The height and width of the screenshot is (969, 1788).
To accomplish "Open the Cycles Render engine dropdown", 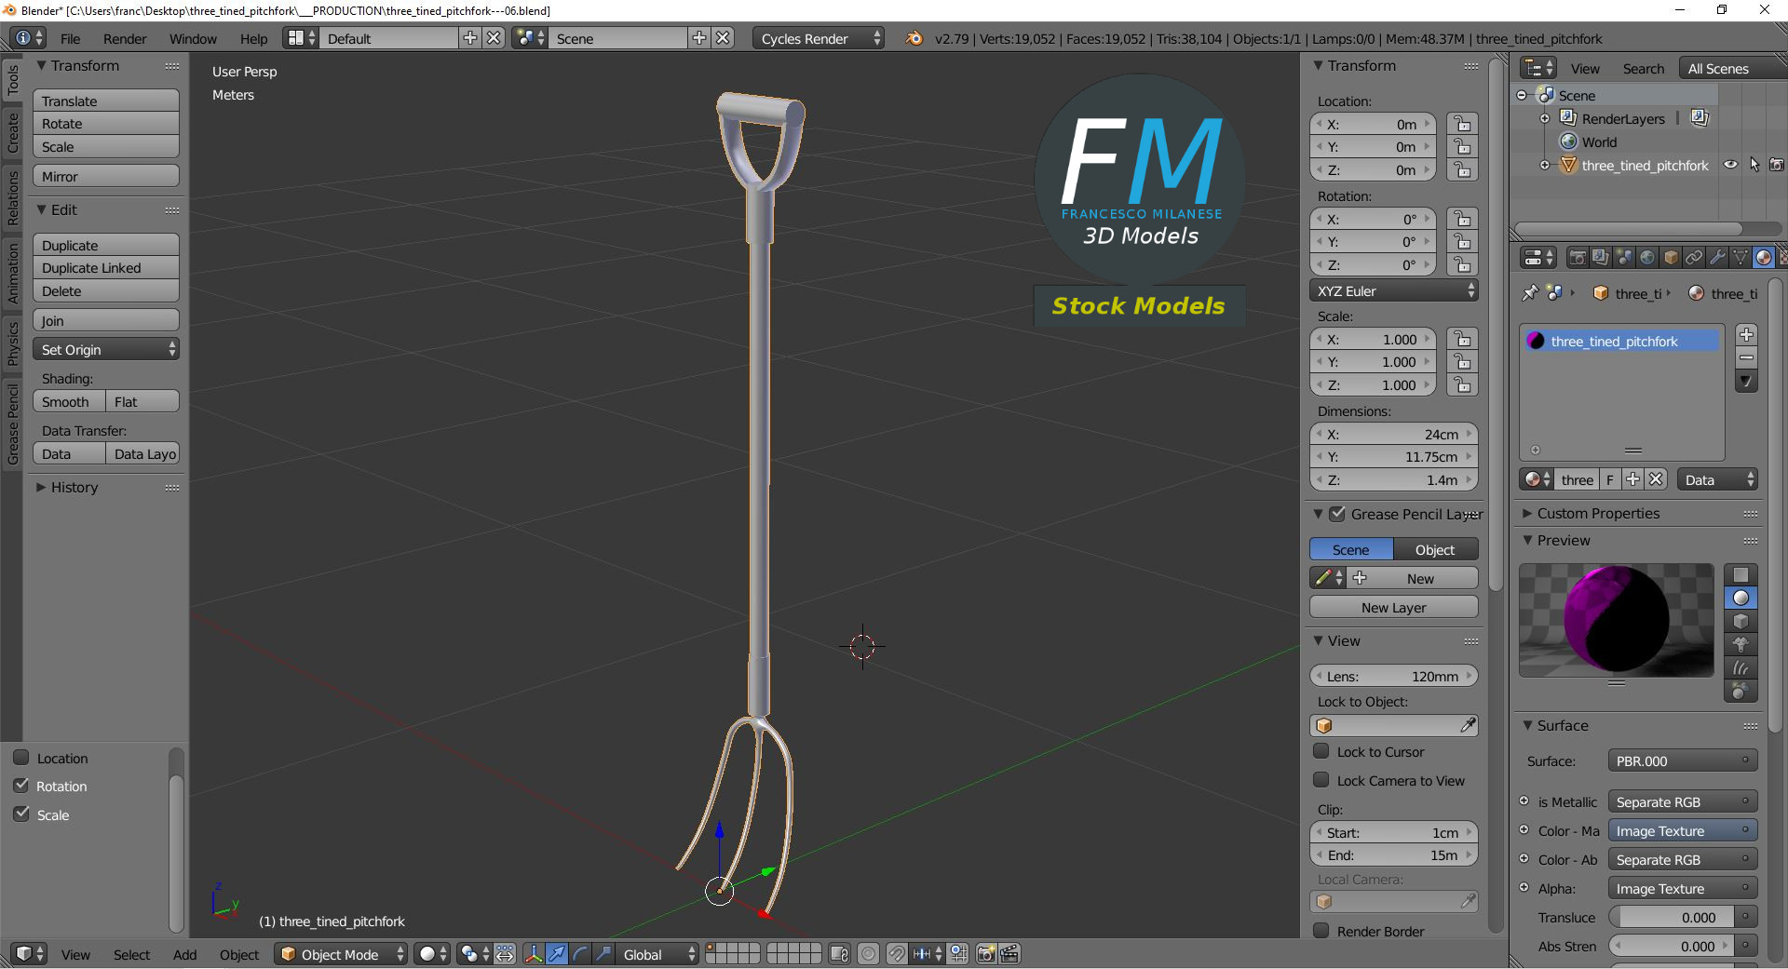I will (x=819, y=38).
